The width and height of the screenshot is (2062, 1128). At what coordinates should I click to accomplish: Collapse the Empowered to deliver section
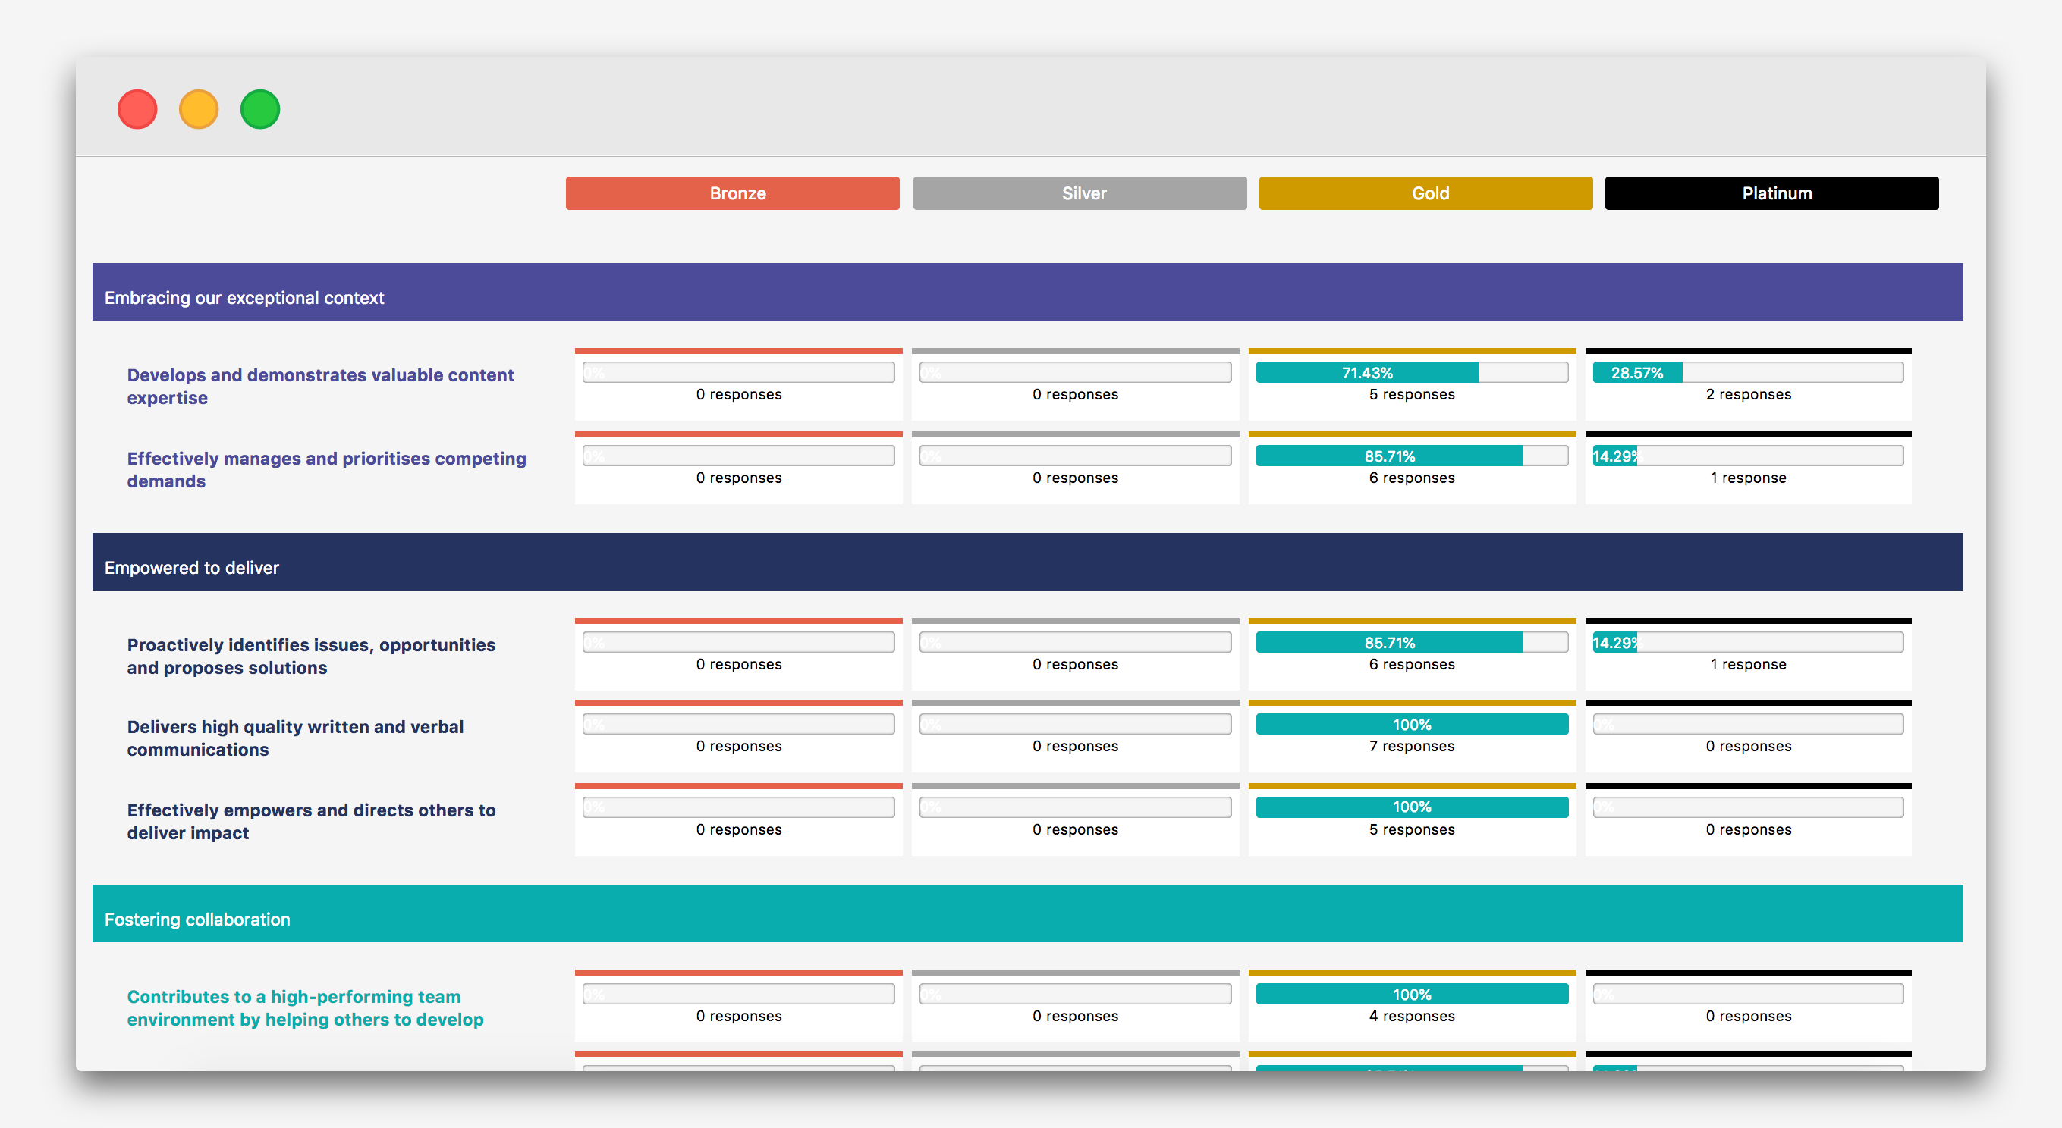coord(1027,562)
